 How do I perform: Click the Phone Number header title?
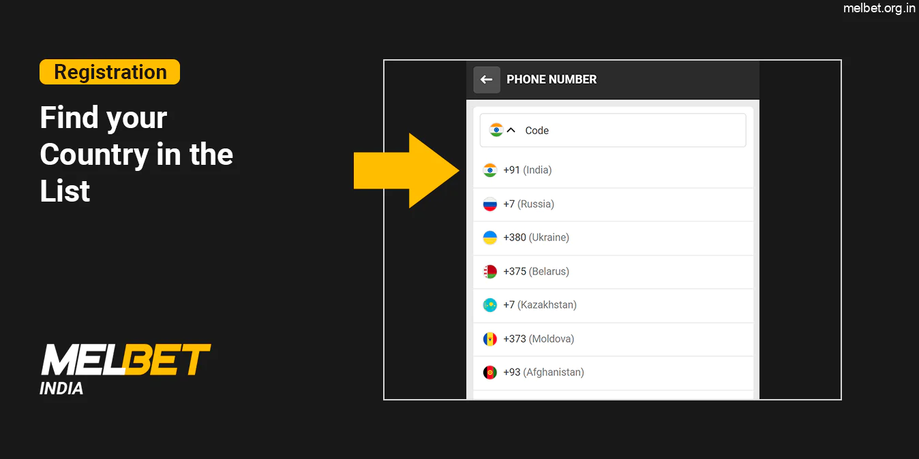point(552,80)
